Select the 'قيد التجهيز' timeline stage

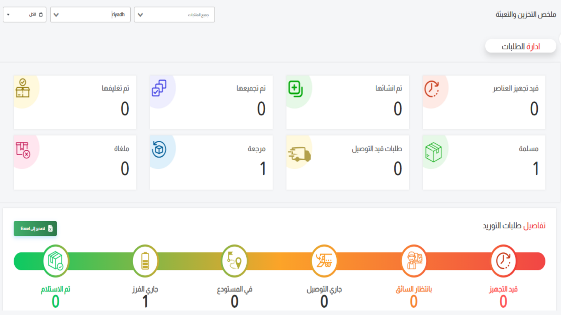pyautogui.click(x=503, y=261)
